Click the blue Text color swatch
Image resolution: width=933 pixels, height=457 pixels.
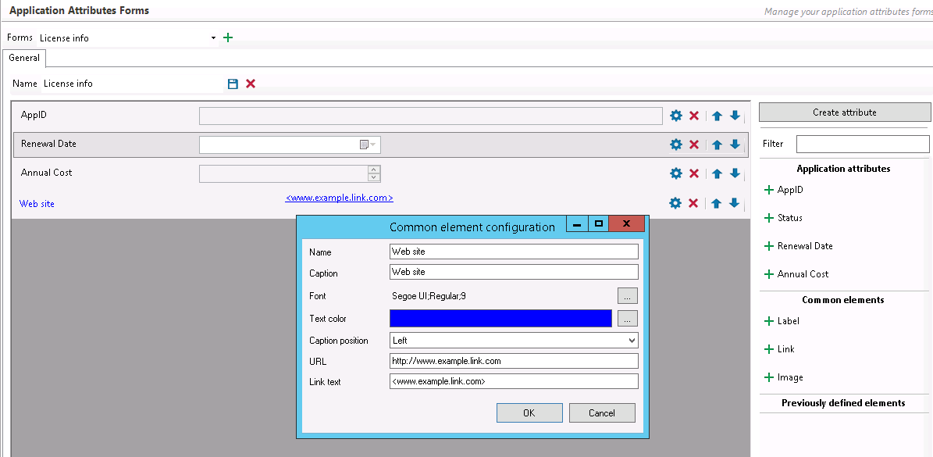point(500,318)
